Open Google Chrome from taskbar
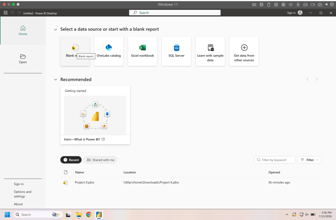 click(89, 215)
